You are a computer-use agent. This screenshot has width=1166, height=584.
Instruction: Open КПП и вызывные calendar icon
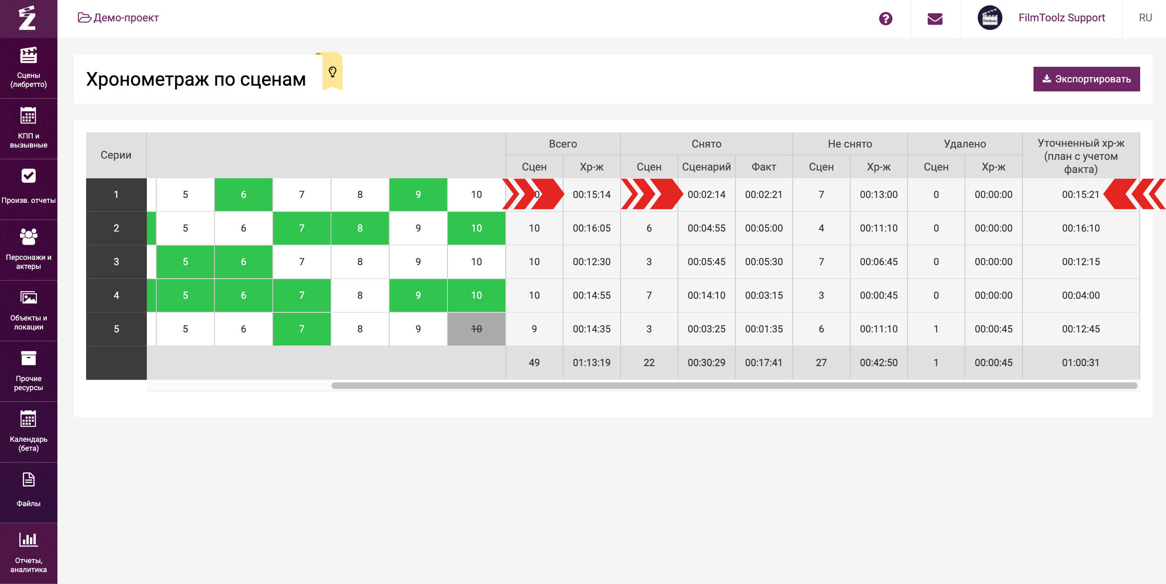[x=29, y=116]
